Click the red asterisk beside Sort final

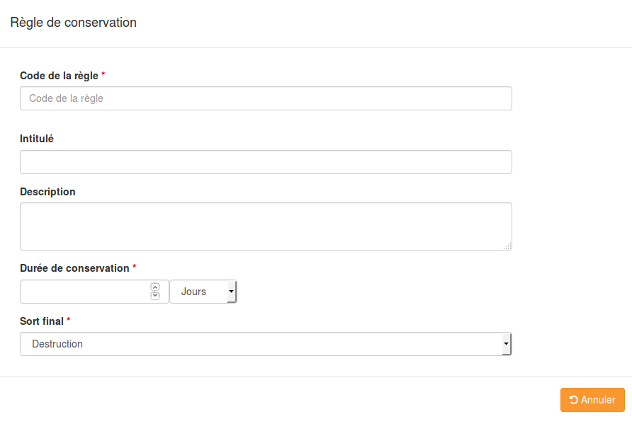pos(69,319)
